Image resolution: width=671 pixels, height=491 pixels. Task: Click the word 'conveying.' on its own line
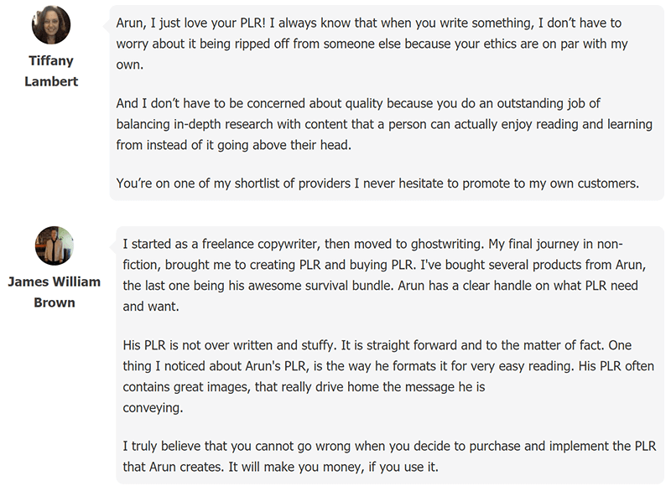click(x=153, y=408)
